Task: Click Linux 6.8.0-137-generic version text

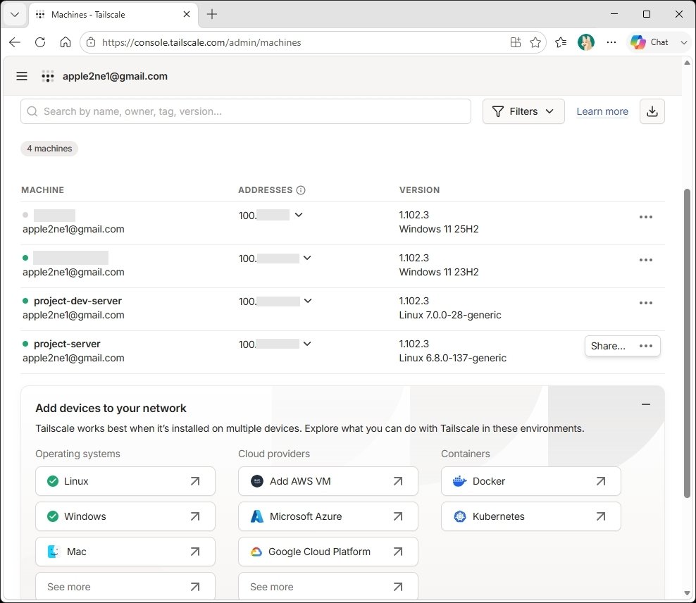Action: tap(453, 358)
